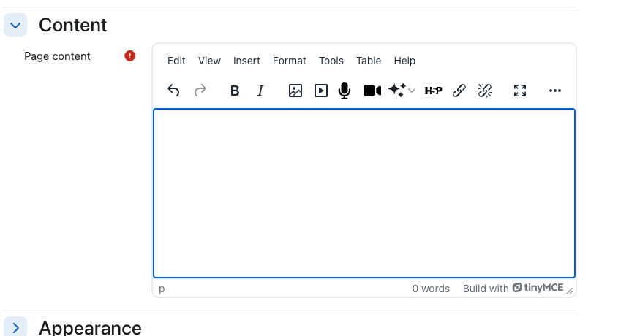Click the p element path in status bar
640x336 pixels.
[162, 289]
